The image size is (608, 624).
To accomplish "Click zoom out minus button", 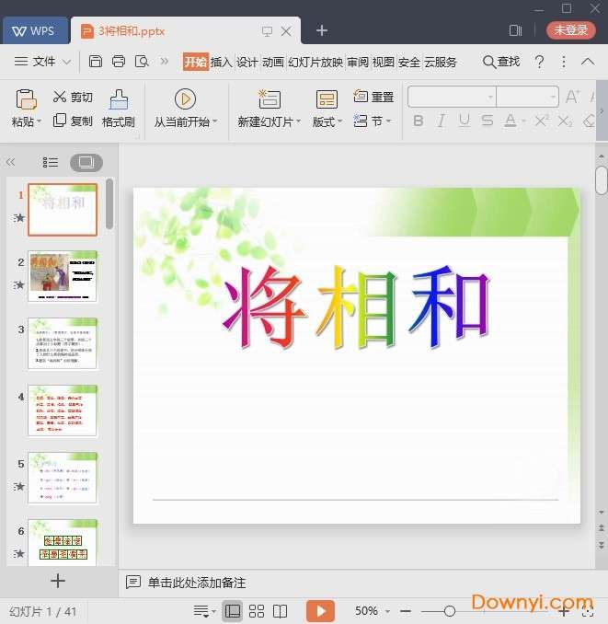I will tap(406, 611).
